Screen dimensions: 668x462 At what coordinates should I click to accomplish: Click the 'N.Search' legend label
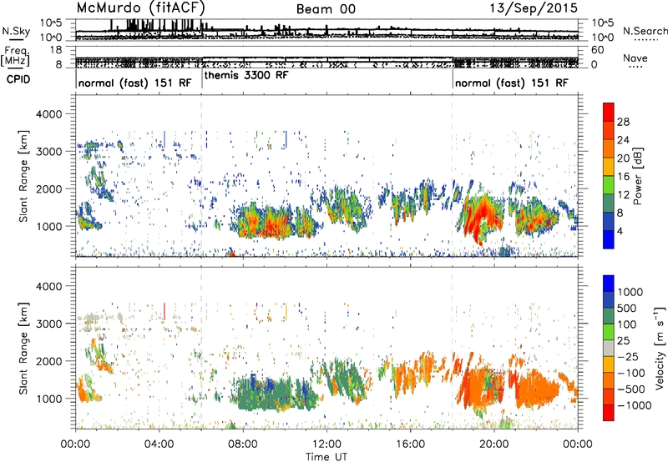tap(645, 31)
